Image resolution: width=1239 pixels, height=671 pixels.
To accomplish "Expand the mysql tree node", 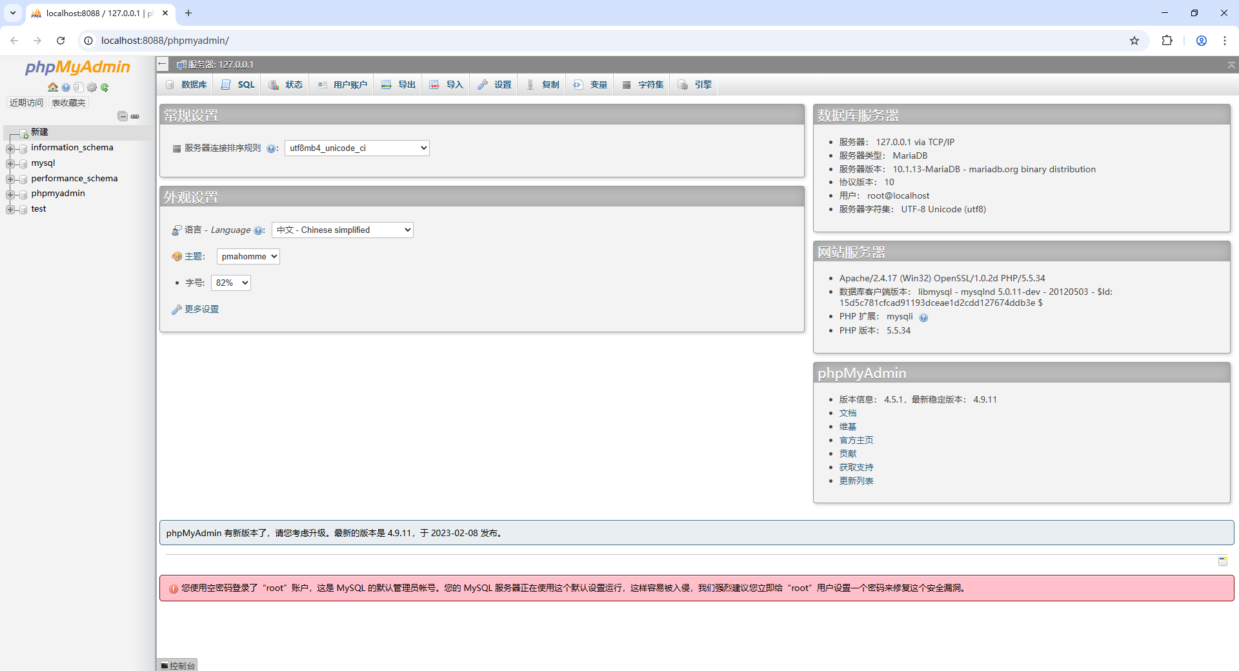I will click(x=10, y=164).
